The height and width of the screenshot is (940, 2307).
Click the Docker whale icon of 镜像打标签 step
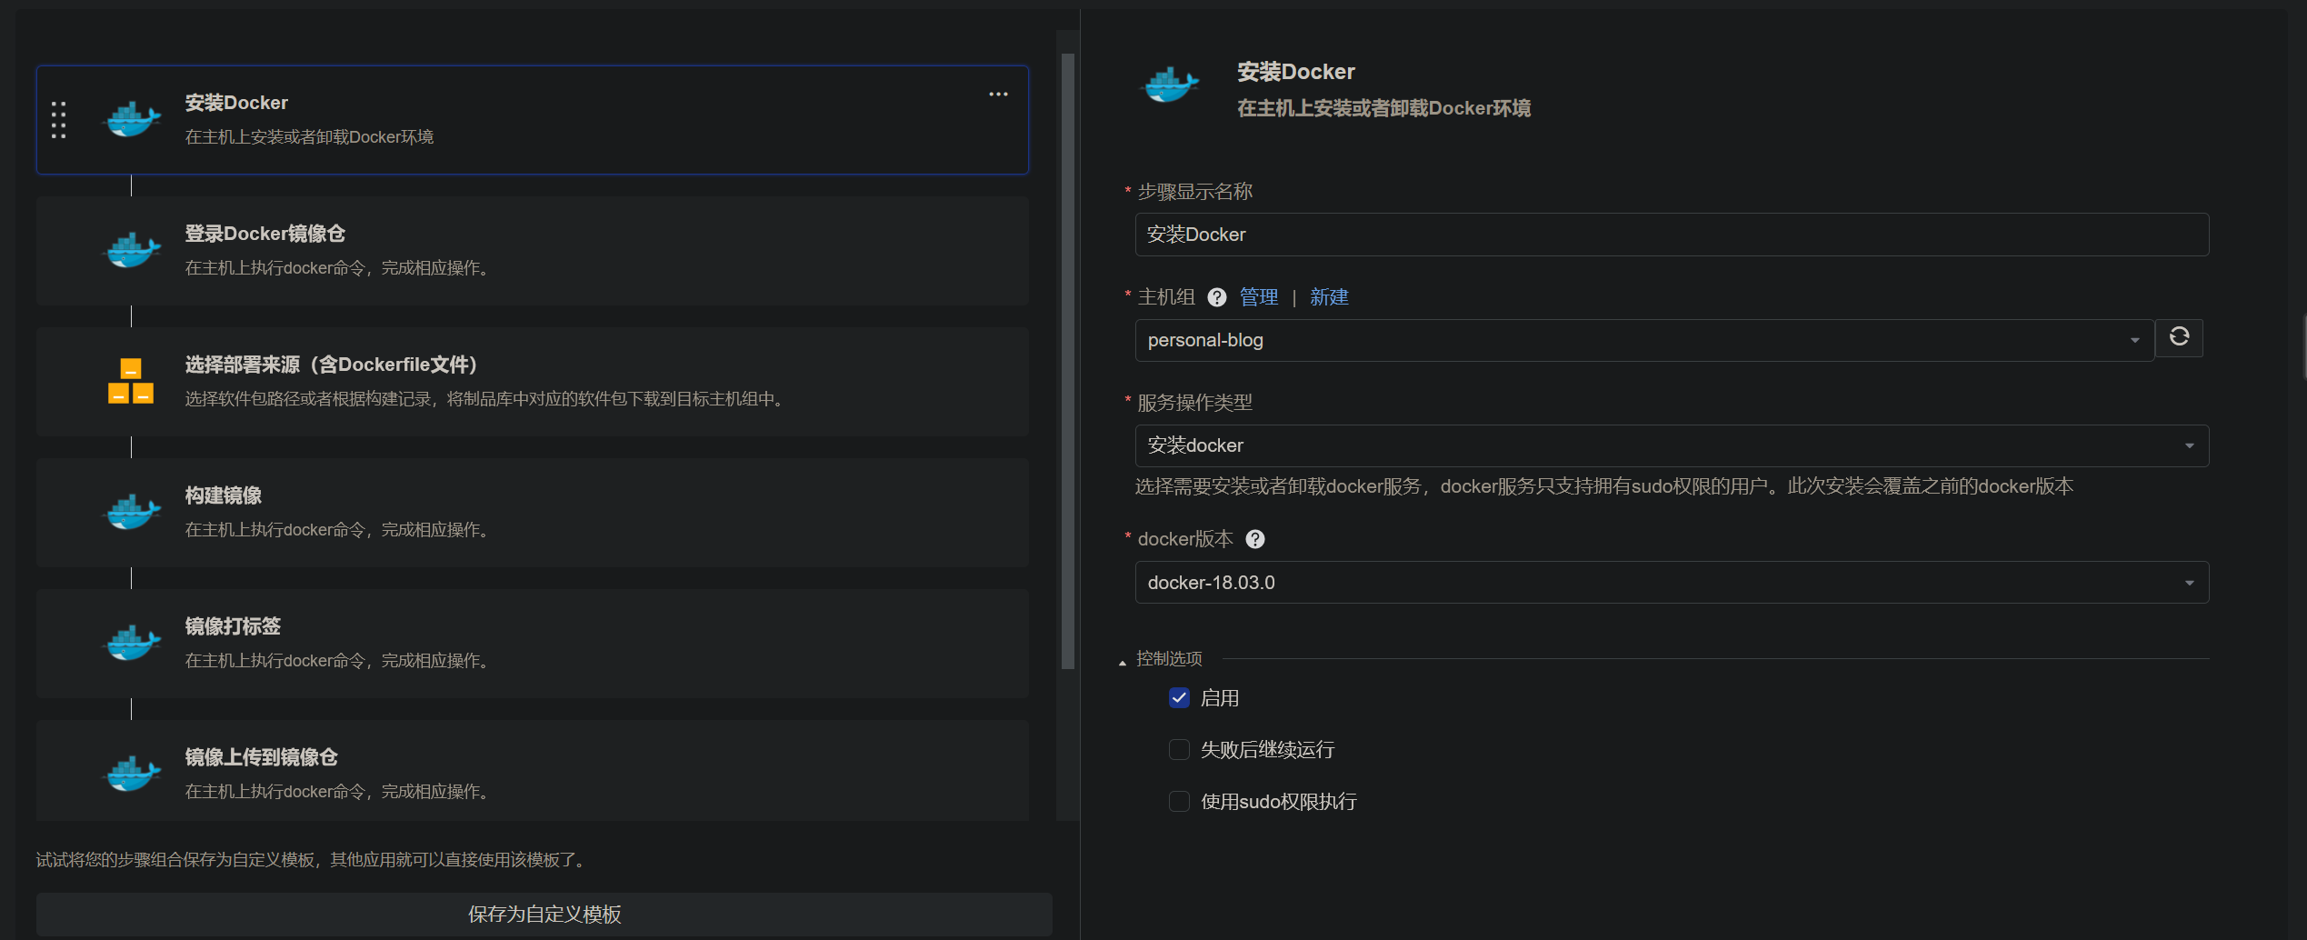click(133, 643)
